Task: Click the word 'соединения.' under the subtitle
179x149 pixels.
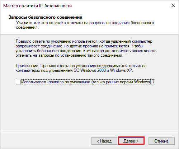Action: [x=27, y=27]
